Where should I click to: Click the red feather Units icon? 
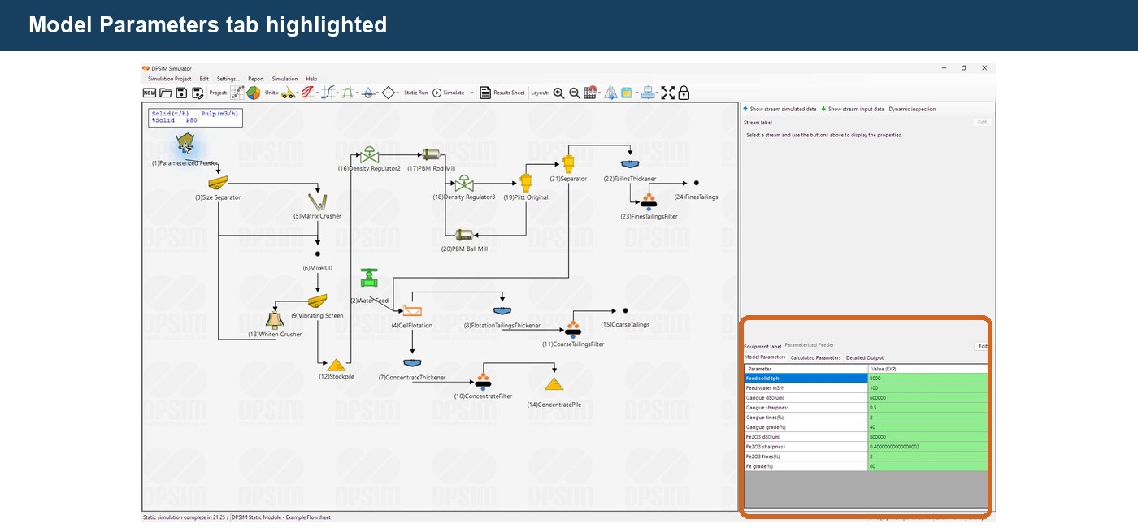tap(308, 93)
